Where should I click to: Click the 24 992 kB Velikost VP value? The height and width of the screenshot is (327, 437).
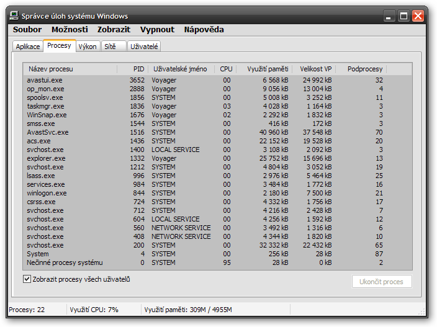pyautogui.click(x=317, y=80)
